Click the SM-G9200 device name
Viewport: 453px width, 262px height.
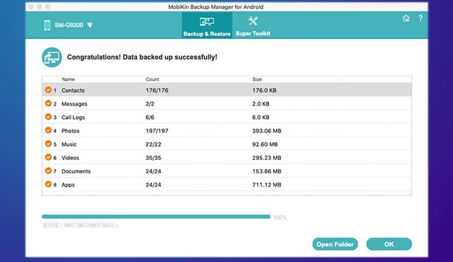pyautogui.click(x=69, y=25)
